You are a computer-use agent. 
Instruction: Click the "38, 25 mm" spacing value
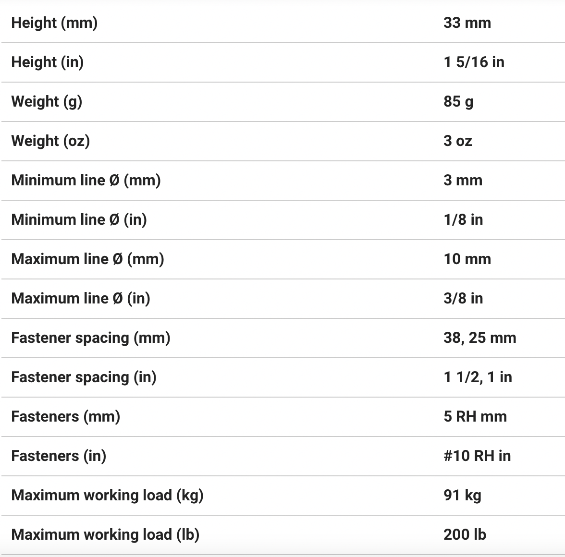(x=479, y=338)
